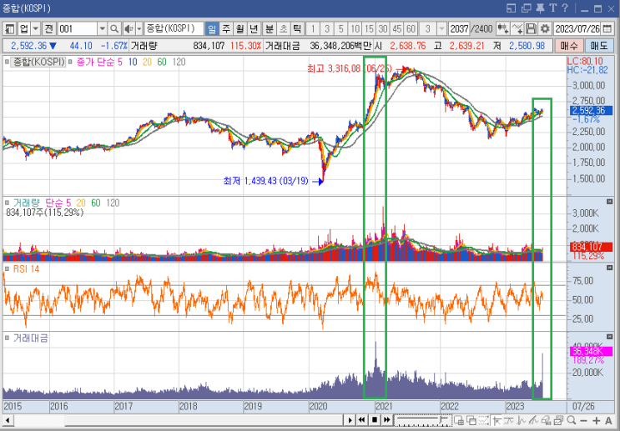
Task: Click the 업 sector button
Action: [24, 29]
